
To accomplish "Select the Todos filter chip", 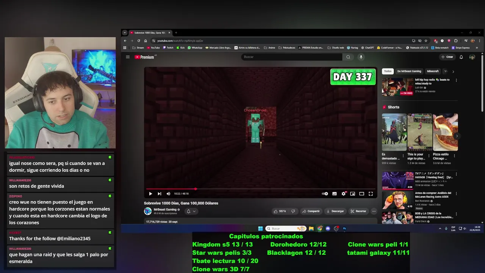I will pyautogui.click(x=388, y=71).
